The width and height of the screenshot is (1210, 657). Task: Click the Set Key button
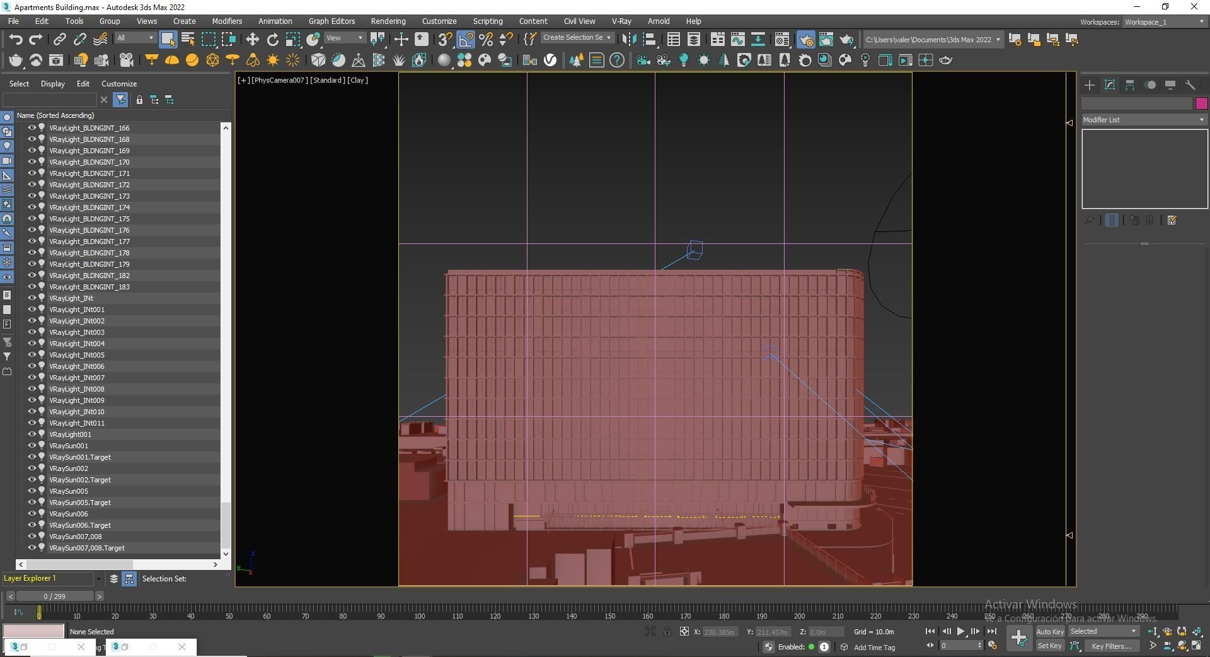[1050, 646]
